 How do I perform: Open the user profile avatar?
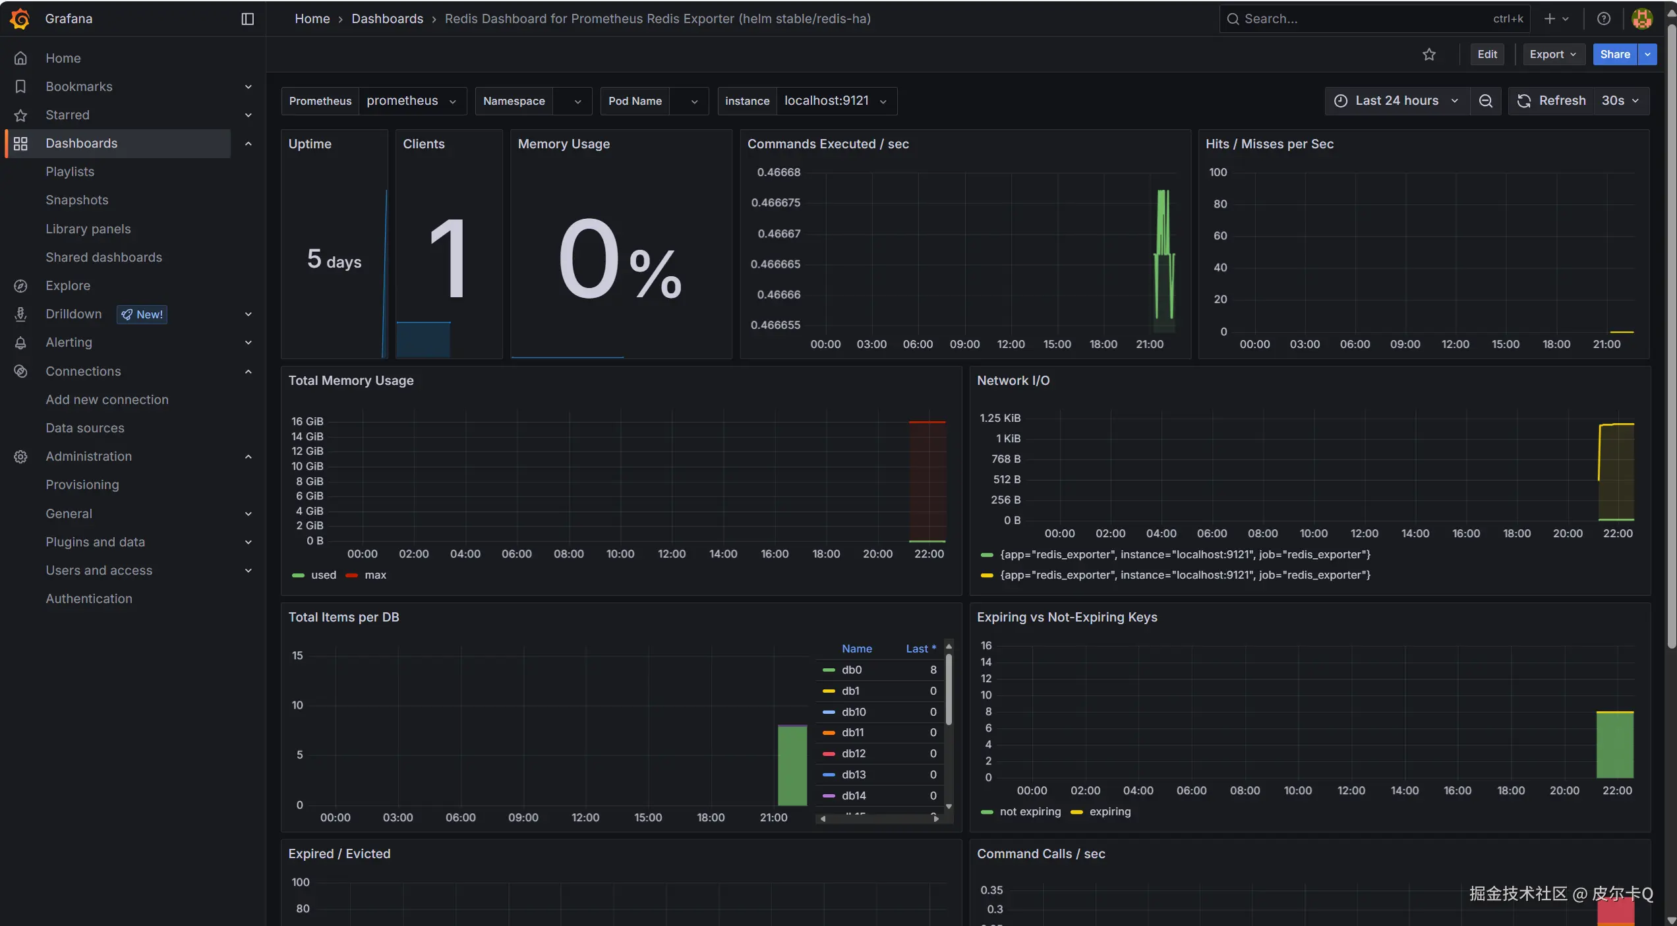click(x=1641, y=18)
